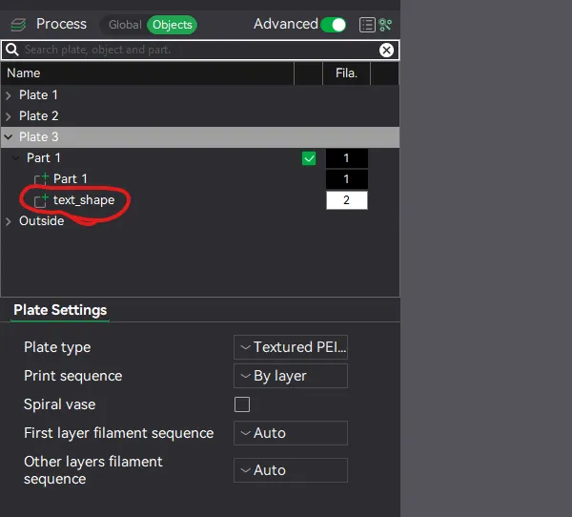Image resolution: width=572 pixels, height=517 pixels.
Task: Clear the search field with X
Action: click(x=386, y=50)
